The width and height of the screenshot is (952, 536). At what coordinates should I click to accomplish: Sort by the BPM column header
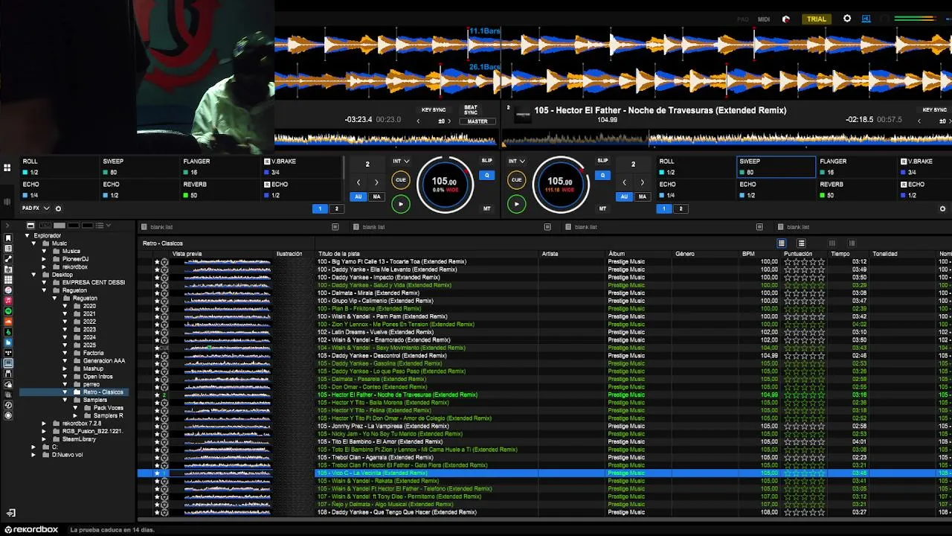748,254
